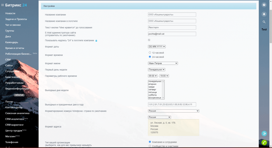Open the phone country default Россия dropdown
This screenshot has height=148, width=272.
(173, 111)
